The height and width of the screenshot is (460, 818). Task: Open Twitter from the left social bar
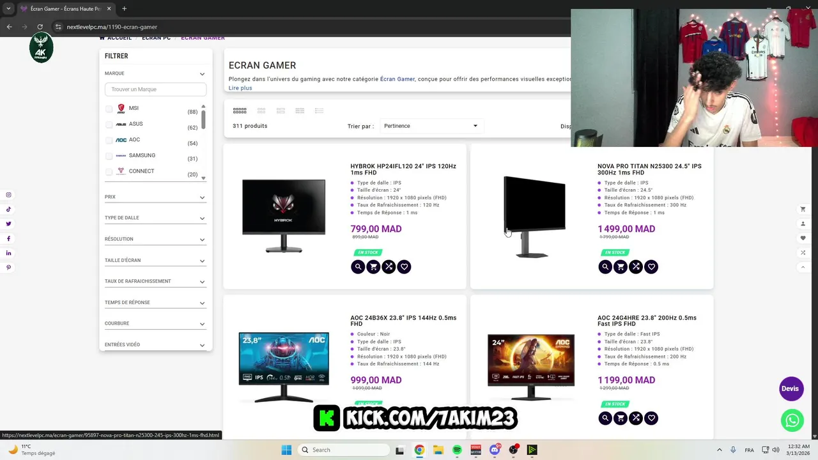(x=8, y=224)
